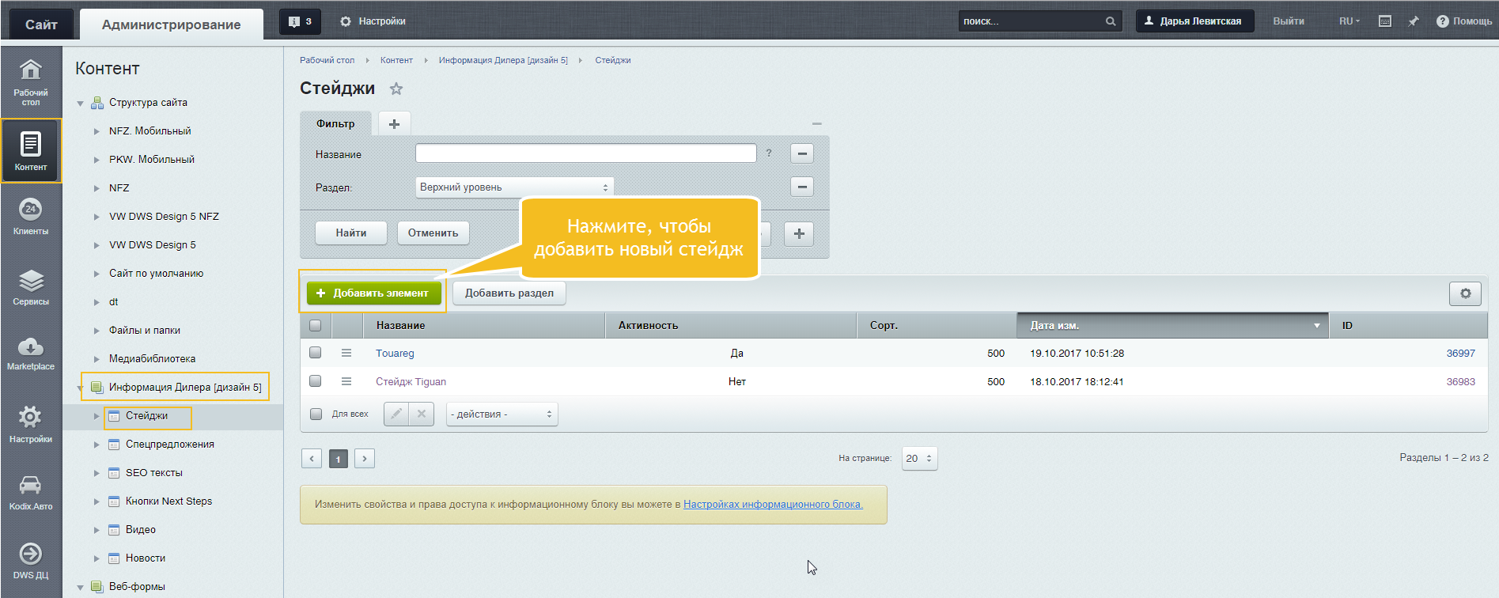Open ID 36983 link
Image resolution: width=1499 pixels, height=598 pixels.
click(1460, 381)
